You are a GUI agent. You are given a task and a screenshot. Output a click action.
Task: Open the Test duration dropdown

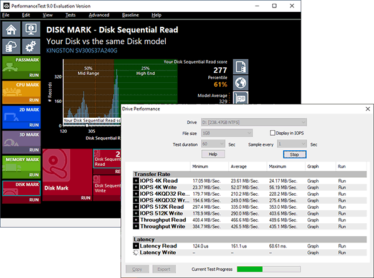tap(213, 144)
